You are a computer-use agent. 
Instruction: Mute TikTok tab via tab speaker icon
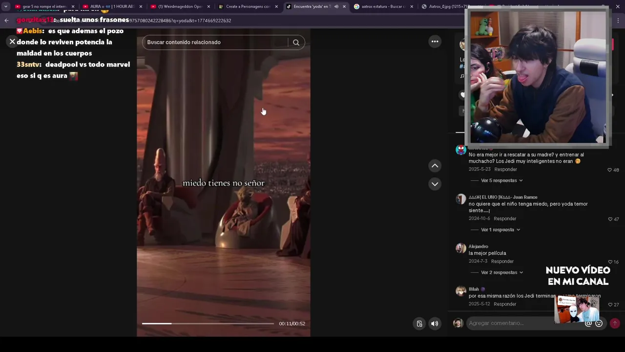336,7
